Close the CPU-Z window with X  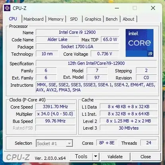click(x=153, y=8)
